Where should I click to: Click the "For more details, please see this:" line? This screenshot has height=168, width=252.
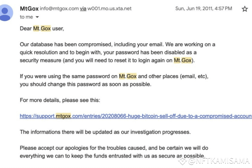60,100
